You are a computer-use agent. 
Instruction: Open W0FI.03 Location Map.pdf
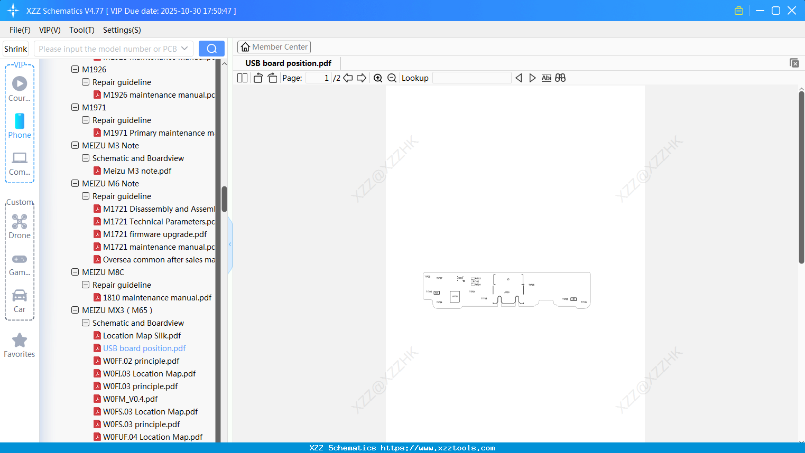click(x=145, y=374)
